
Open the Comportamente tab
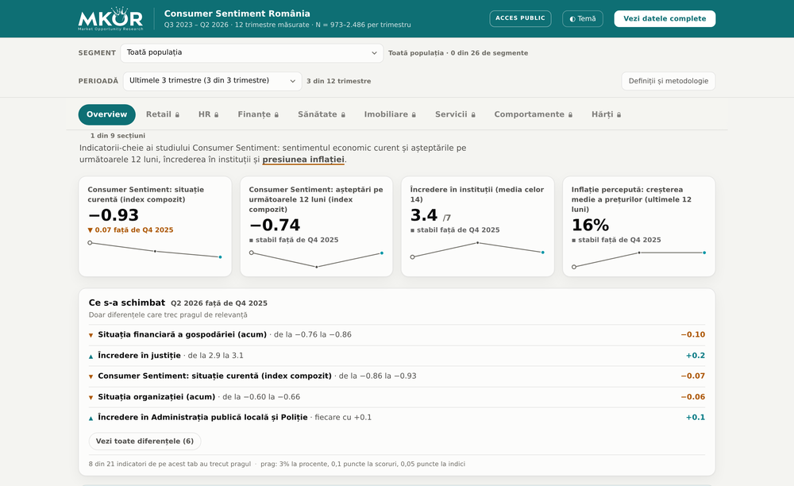tap(534, 114)
